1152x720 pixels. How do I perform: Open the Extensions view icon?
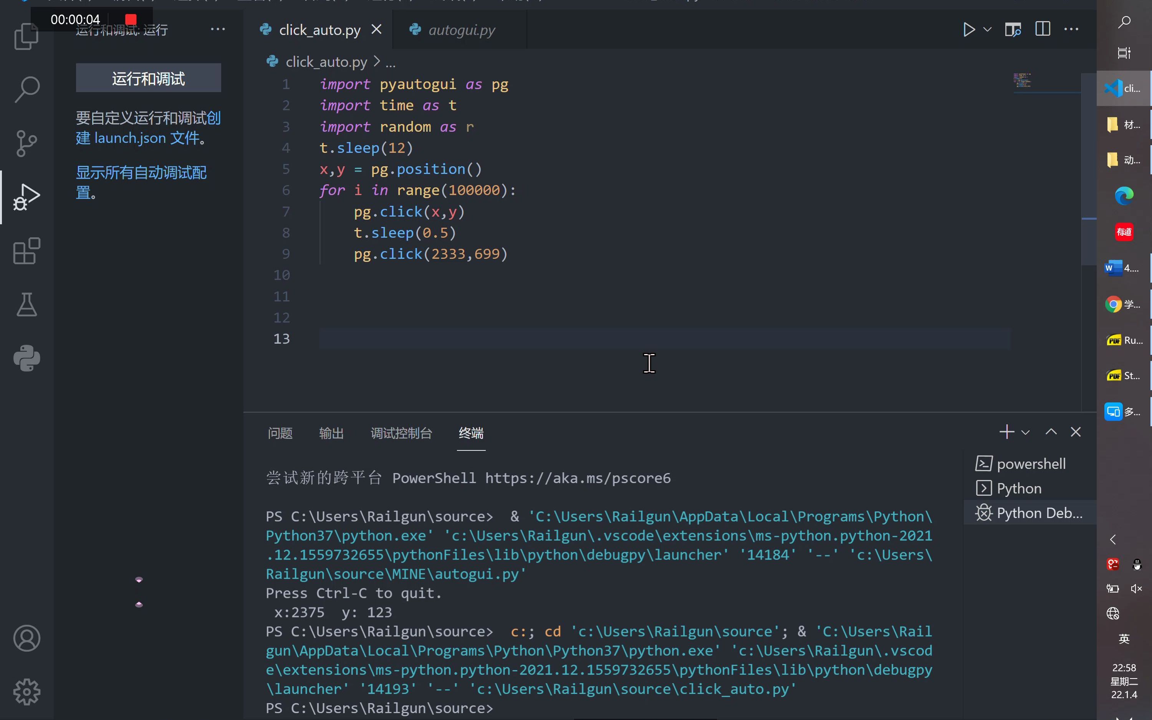click(26, 251)
